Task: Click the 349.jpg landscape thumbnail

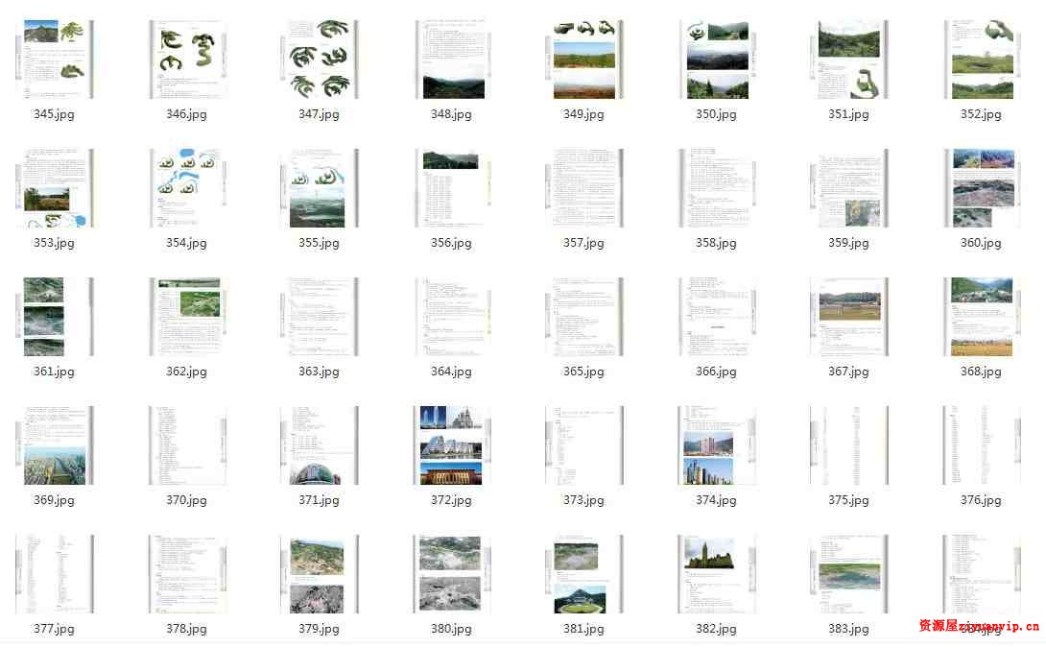Action: 583,60
